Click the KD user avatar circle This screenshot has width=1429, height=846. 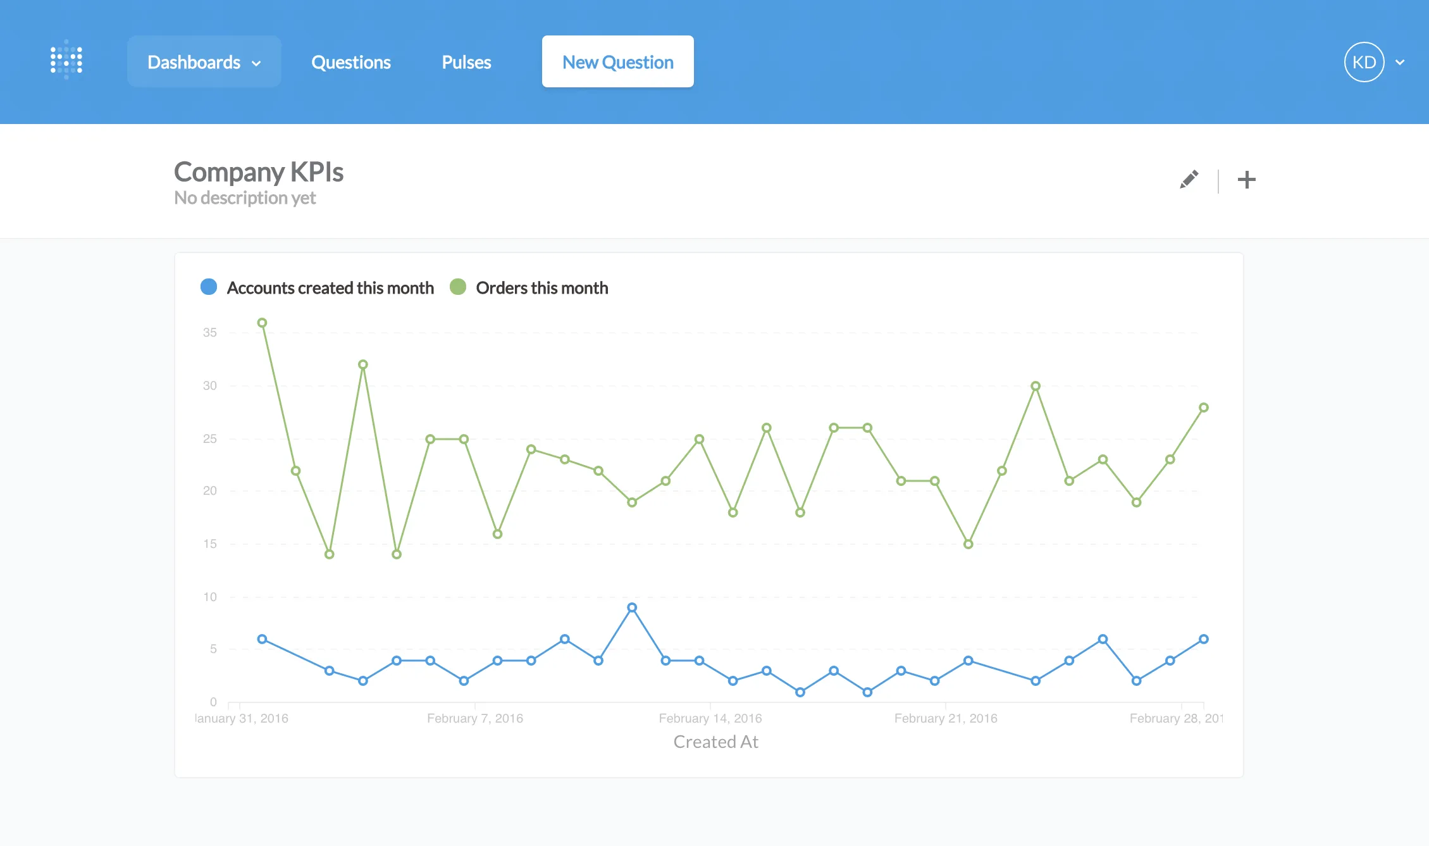[x=1364, y=62]
